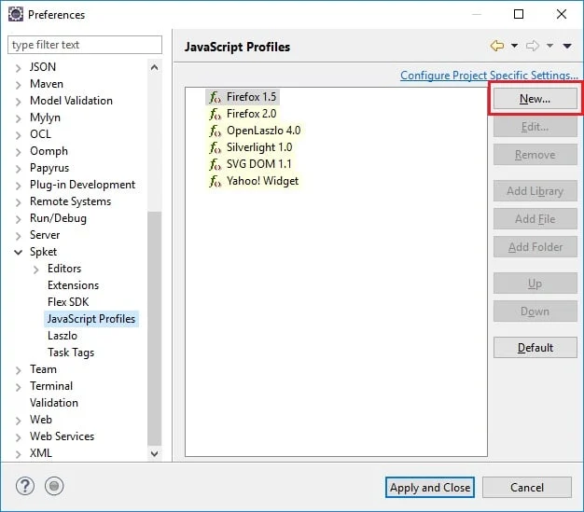Select Terminal preference item
Screen dimensions: 584x512
point(51,386)
